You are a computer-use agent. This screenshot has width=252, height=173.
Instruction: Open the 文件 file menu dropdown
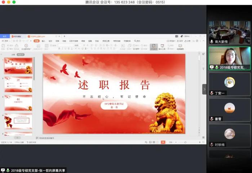pyautogui.click(x=6, y=41)
